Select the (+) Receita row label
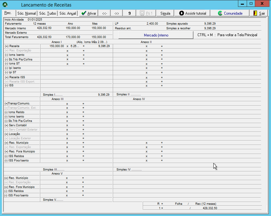271x216 pixels. click(x=12, y=46)
